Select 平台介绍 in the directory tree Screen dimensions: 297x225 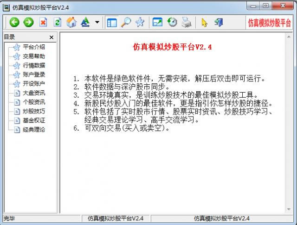pos(34,47)
